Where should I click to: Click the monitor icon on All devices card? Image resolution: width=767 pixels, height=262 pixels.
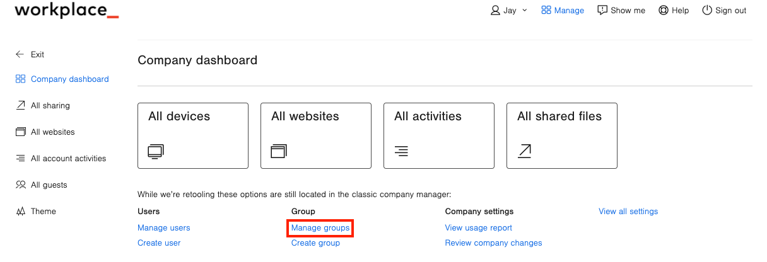click(x=156, y=151)
